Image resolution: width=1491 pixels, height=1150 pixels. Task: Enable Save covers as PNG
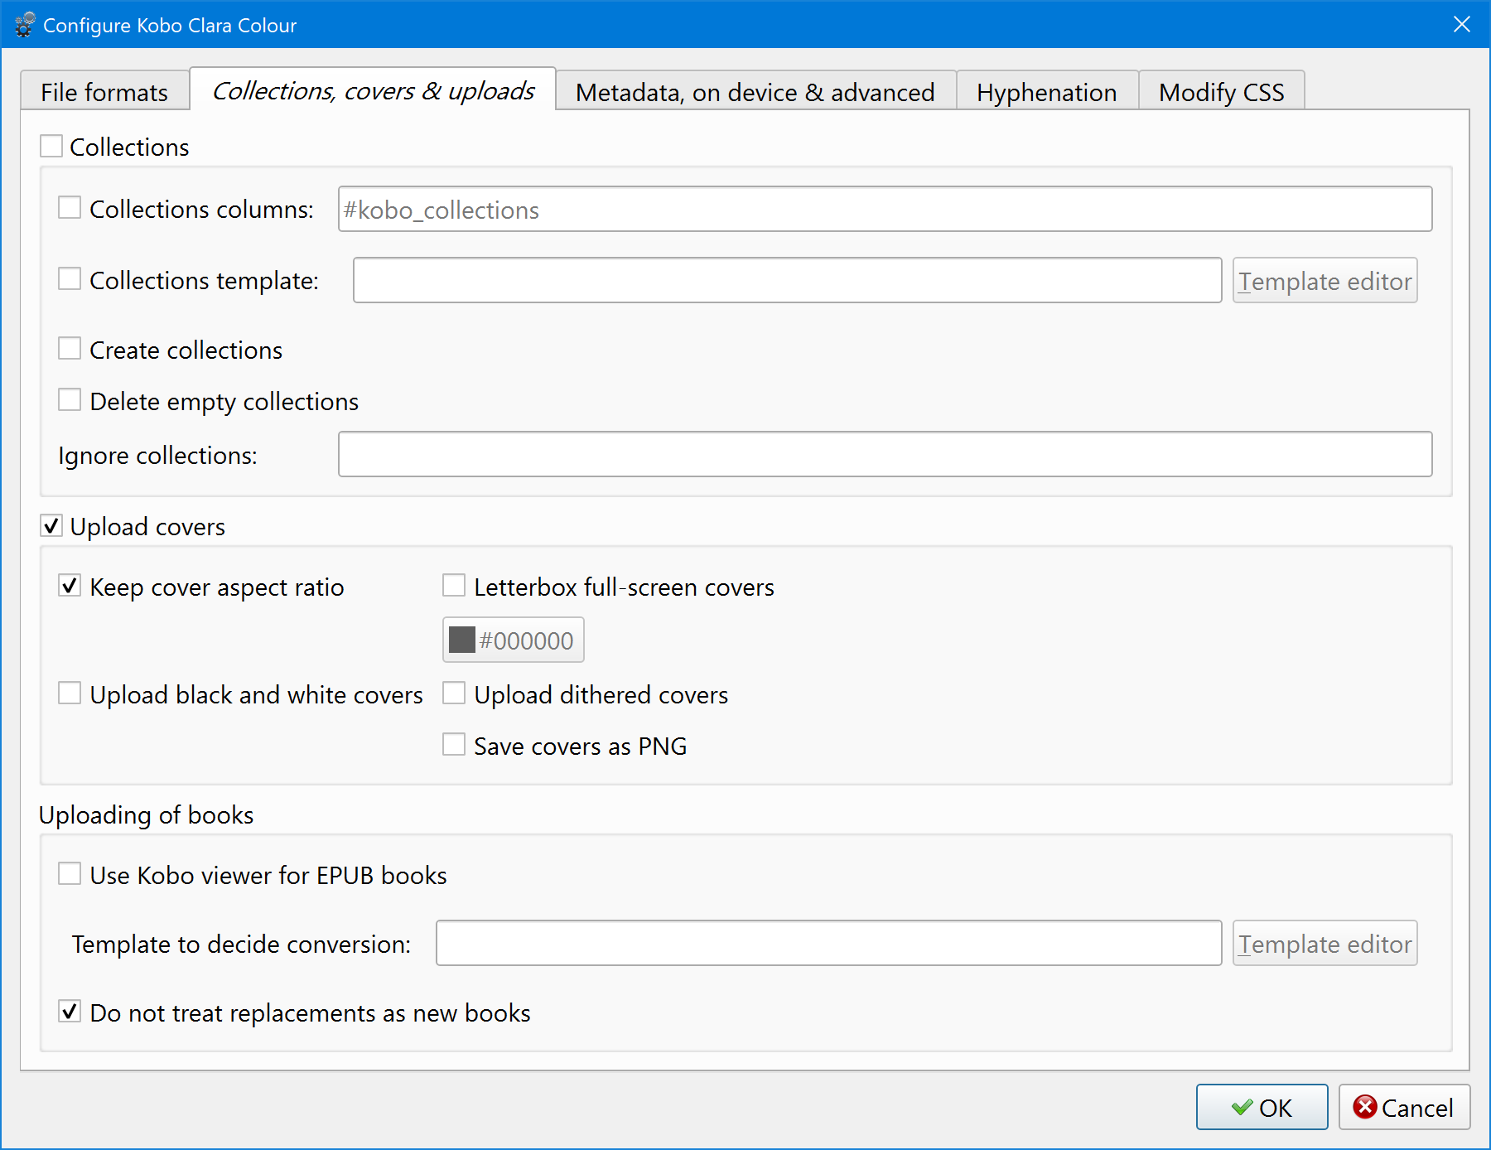coord(454,745)
